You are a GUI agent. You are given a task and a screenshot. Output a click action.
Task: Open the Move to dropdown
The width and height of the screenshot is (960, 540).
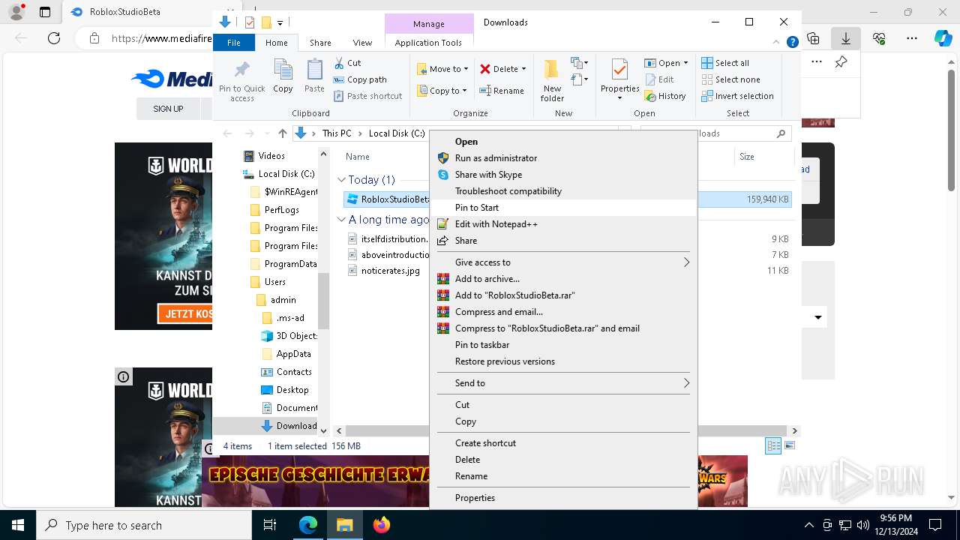click(x=442, y=69)
